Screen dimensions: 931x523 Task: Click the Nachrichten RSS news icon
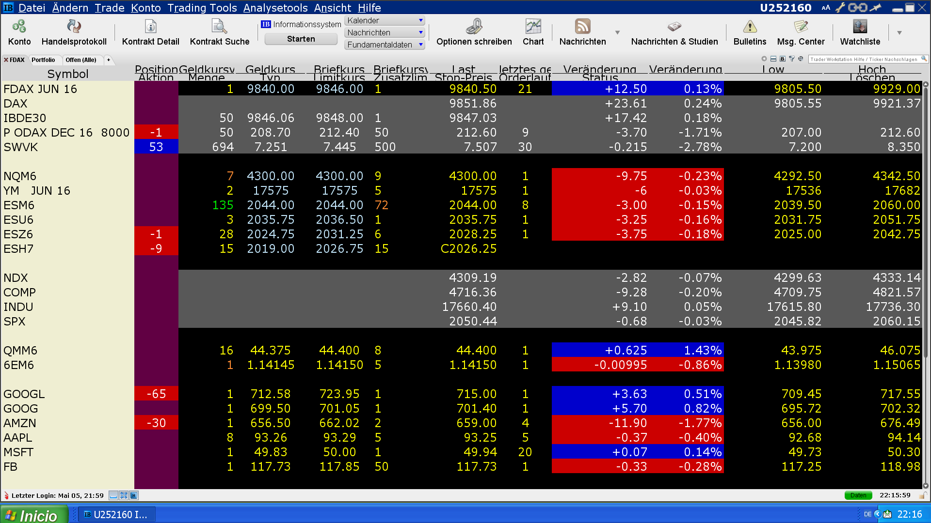582,27
